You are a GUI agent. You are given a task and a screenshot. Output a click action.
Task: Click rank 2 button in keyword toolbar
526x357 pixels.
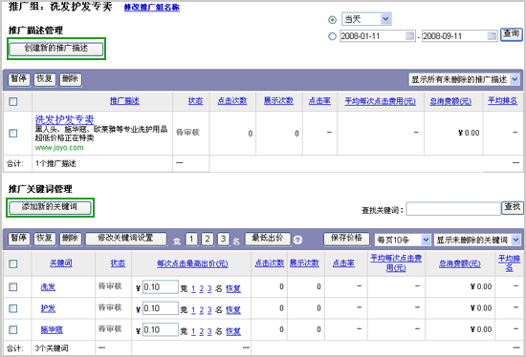coord(208,240)
